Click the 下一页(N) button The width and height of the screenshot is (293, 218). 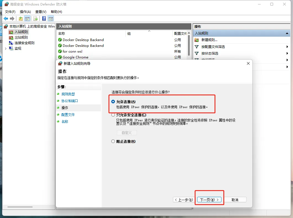tap(209, 200)
